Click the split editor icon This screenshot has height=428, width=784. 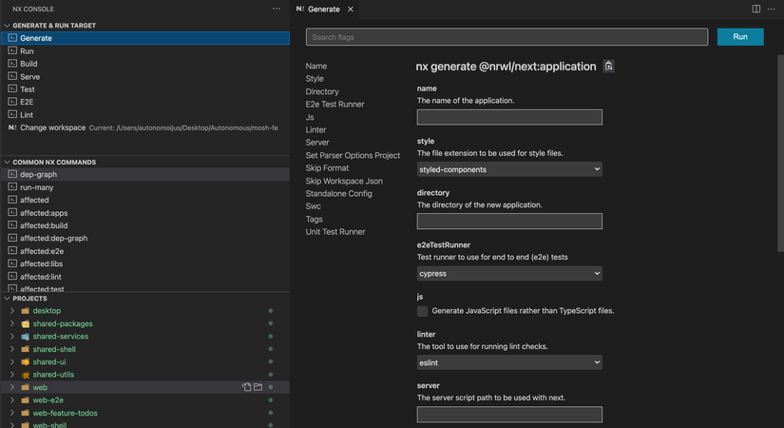[x=756, y=9]
